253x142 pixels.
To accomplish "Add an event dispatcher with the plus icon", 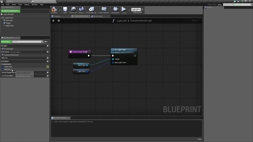I will [47, 73].
